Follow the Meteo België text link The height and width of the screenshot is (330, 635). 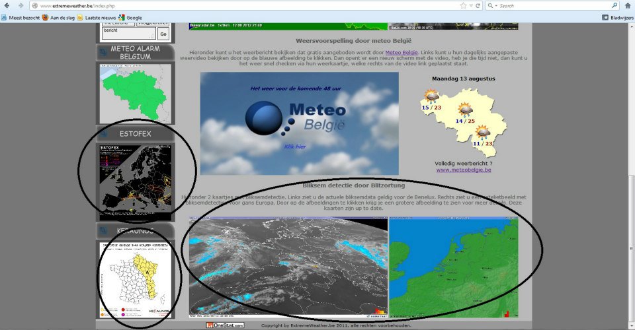402,53
